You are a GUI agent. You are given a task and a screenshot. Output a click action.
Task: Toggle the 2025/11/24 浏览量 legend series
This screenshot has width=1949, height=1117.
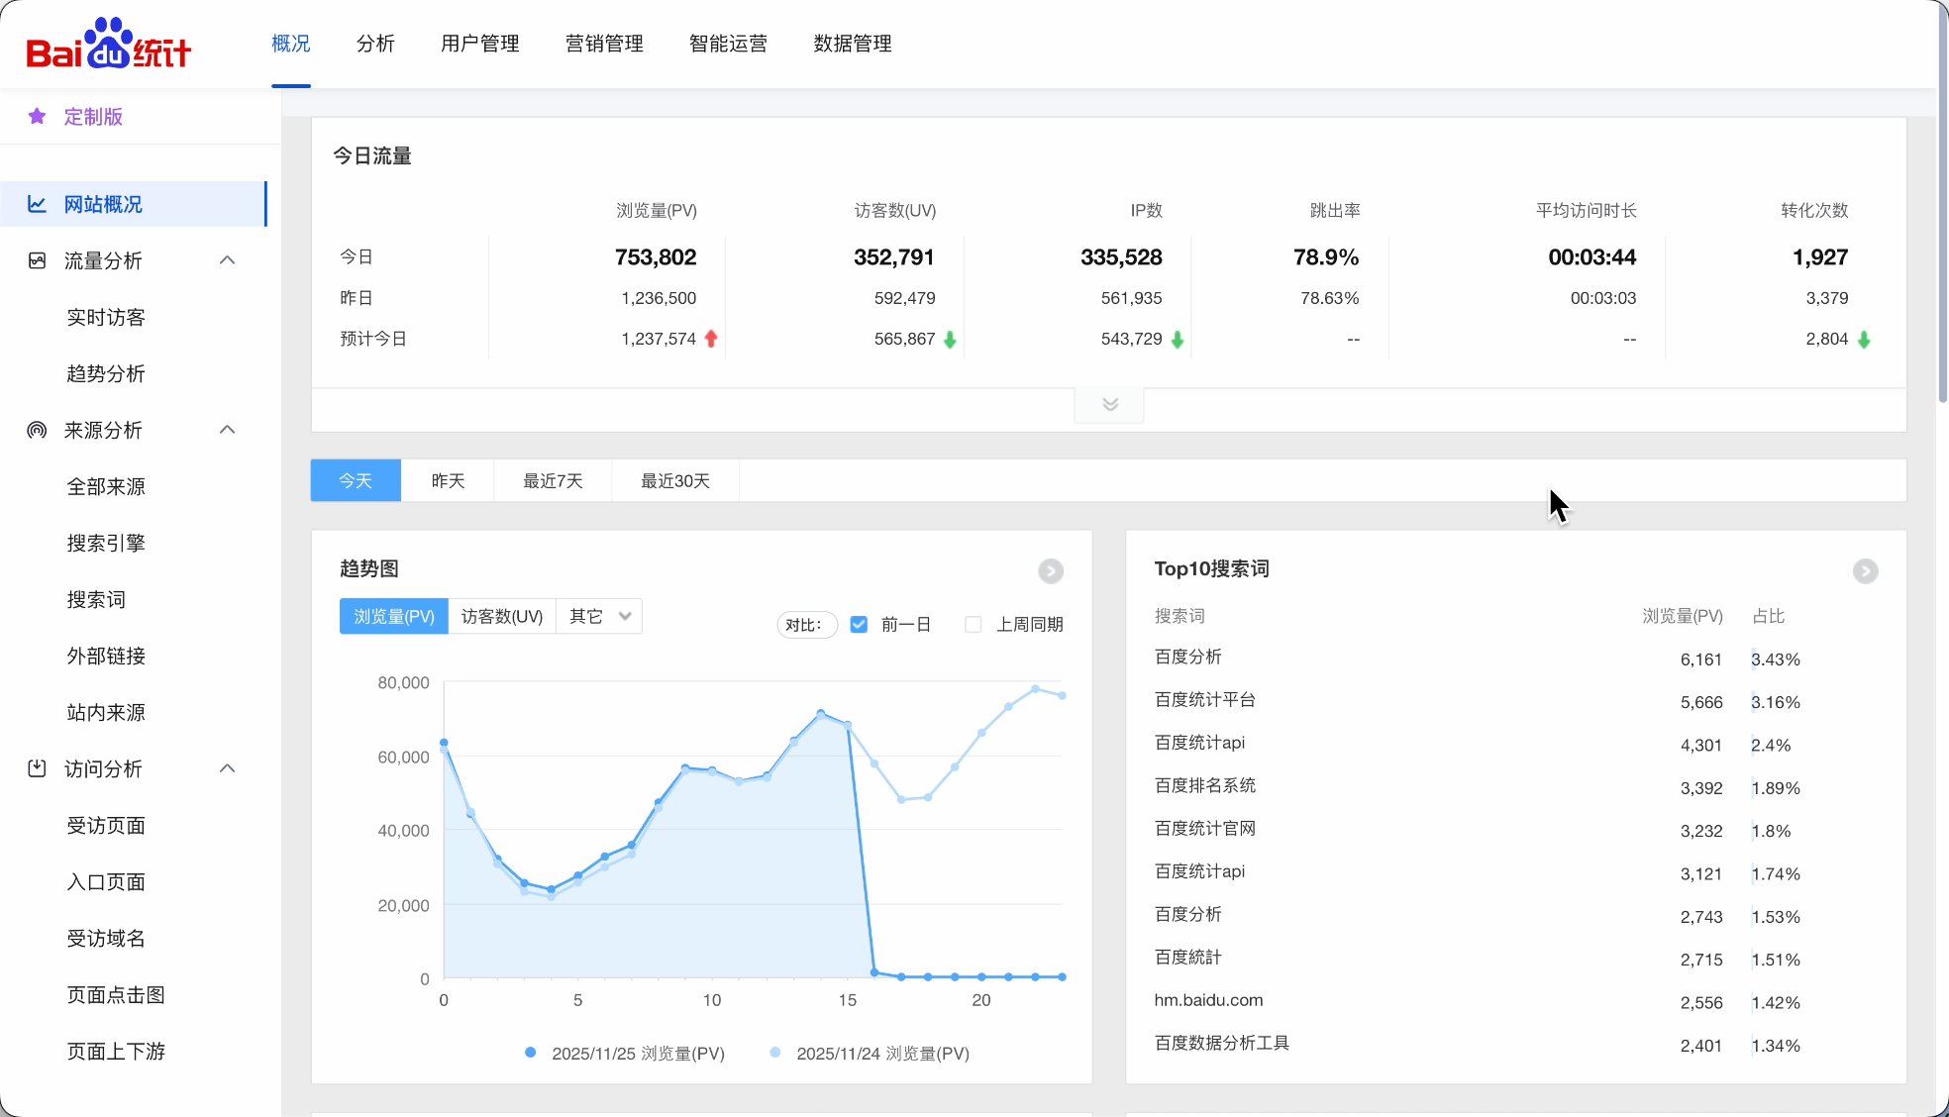point(872,1054)
